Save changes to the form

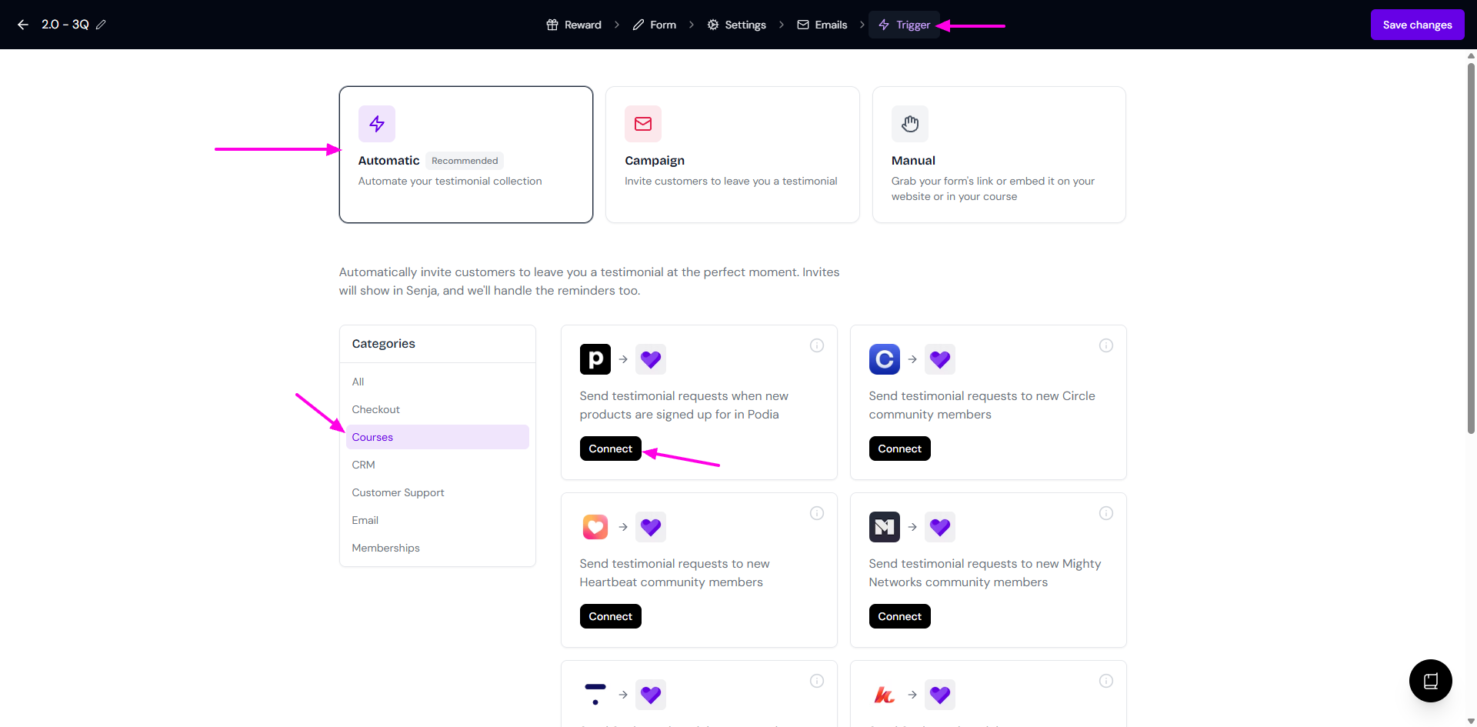pyautogui.click(x=1417, y=25)
